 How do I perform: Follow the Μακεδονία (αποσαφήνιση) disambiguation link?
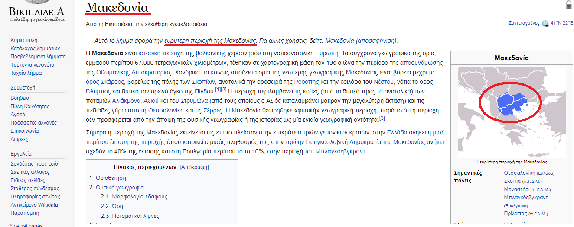361,41
